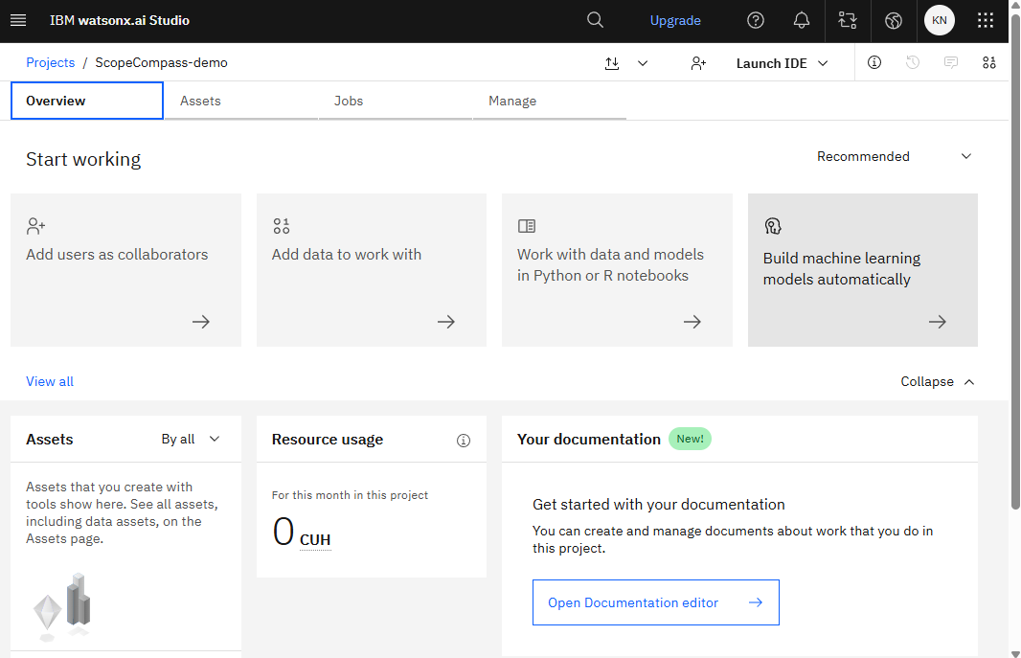Switch to the Jobs tab
Image resolution: width=1021 pixels, height=658 pixels.
click(349, 101)
